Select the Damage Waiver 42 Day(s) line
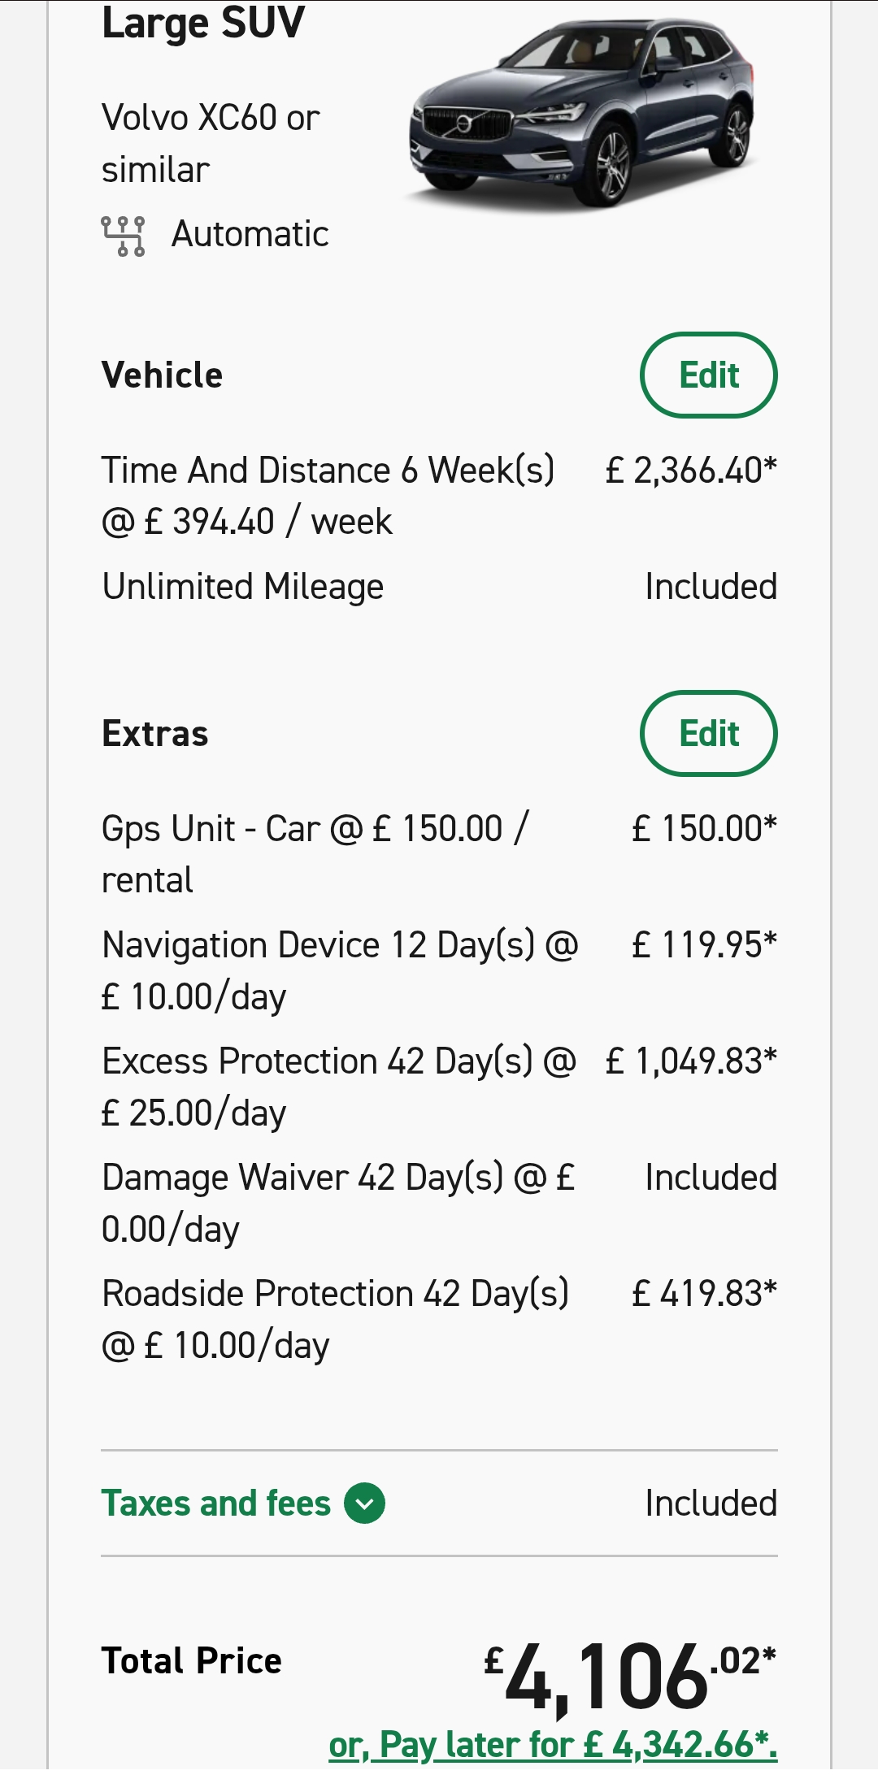 pos(439,1203)
